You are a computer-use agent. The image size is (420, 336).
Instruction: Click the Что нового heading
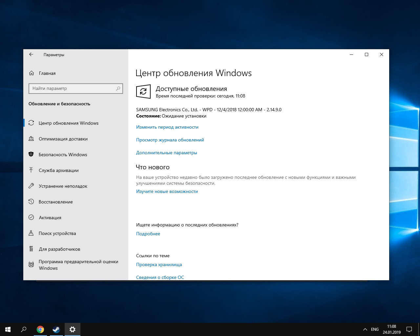pyautogui.click(x=153, y=167)
